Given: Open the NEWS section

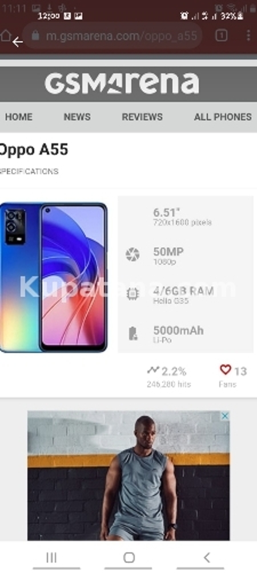Looking at the screenshot, I should pyautogui.click(x=77, y=117).
